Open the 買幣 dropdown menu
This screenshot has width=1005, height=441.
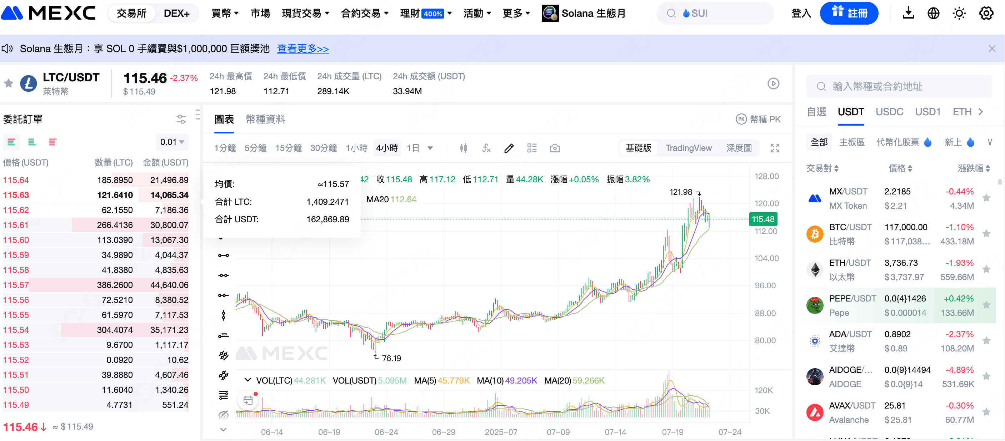[225, 13]
